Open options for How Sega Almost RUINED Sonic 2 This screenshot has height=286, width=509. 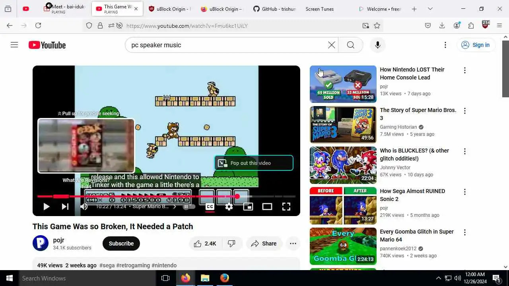click(464, 192)
